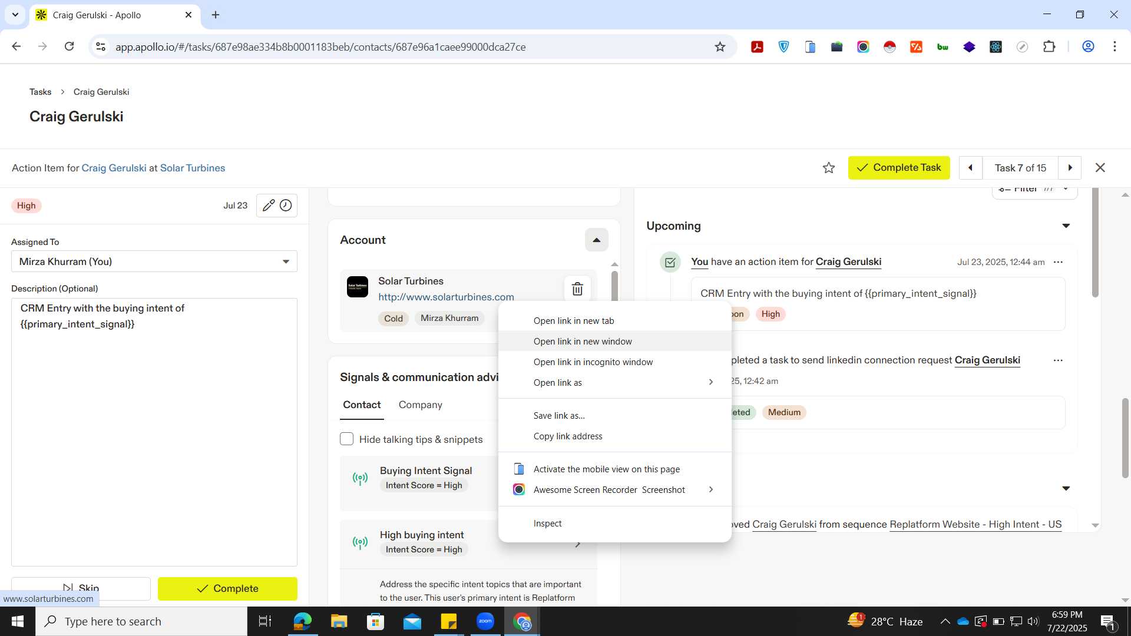View site information icon in address bar

point(101,47)
